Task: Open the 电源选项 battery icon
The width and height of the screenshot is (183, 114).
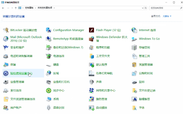Action: pyautogui.click(x=49, y=56)
